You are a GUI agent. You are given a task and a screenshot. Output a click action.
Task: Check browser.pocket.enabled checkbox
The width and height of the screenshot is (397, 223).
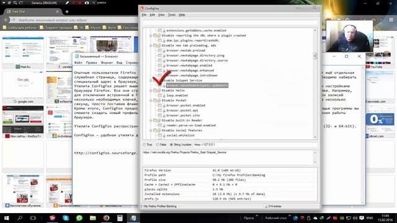point(160,105)
